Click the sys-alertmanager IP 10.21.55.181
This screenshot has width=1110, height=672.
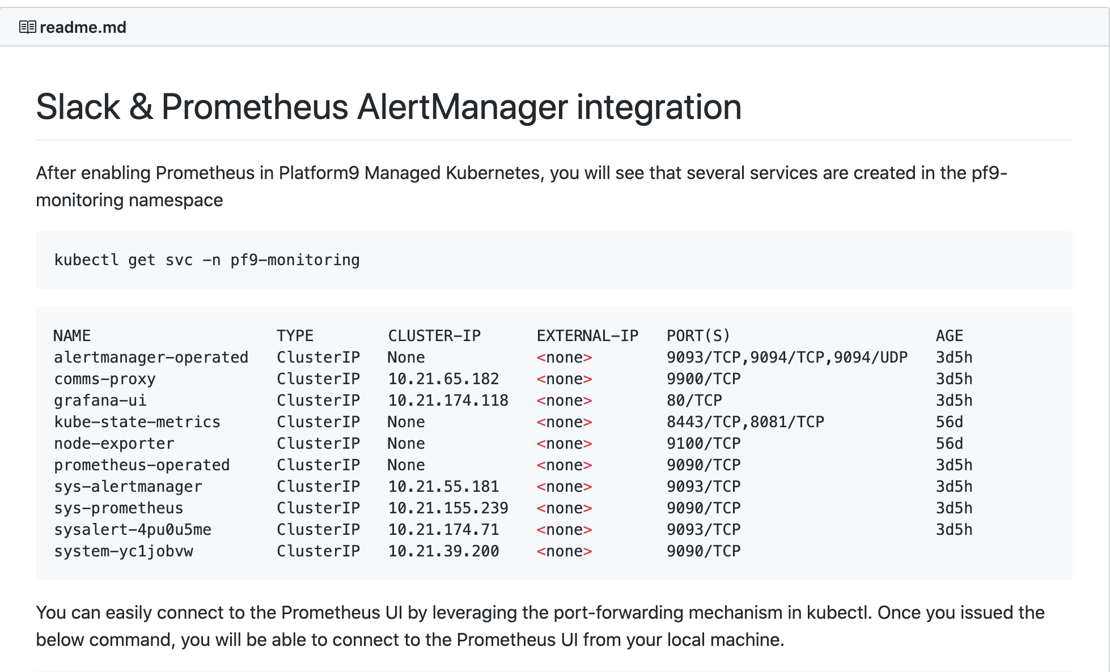point(444,486)
